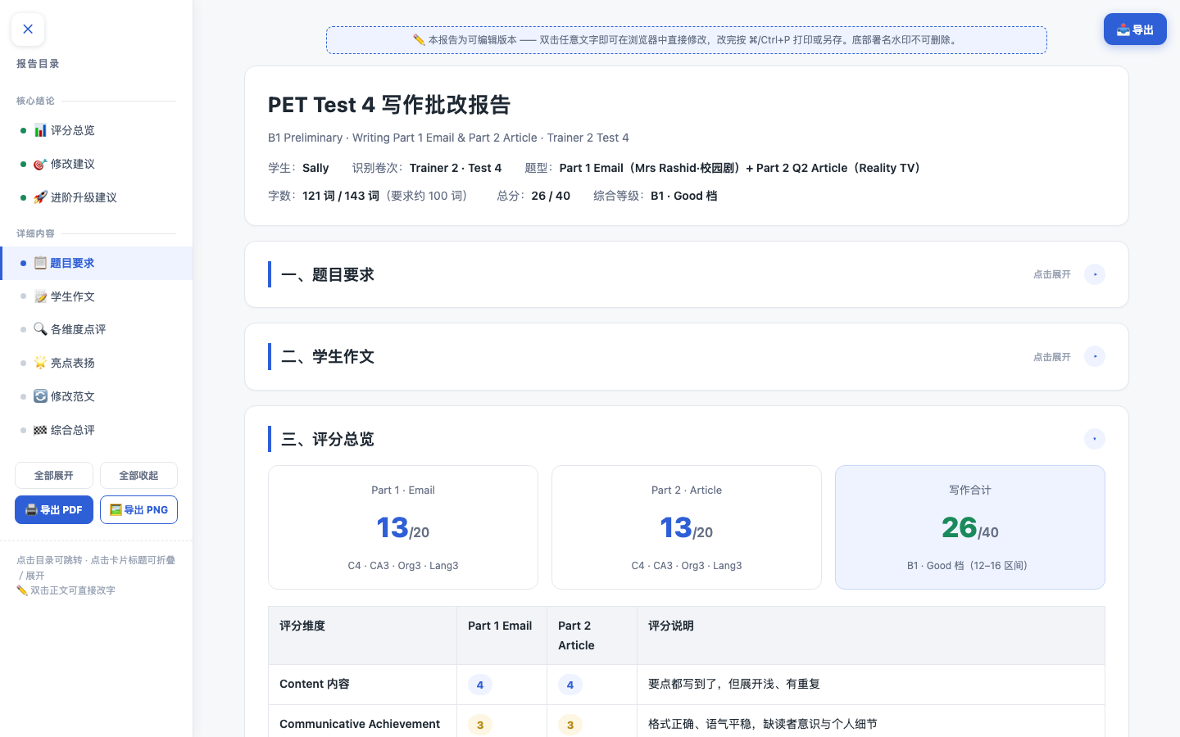Click the 全部展开 button
This screenshot has width=1180, height=737.
(x=54, y=476)
